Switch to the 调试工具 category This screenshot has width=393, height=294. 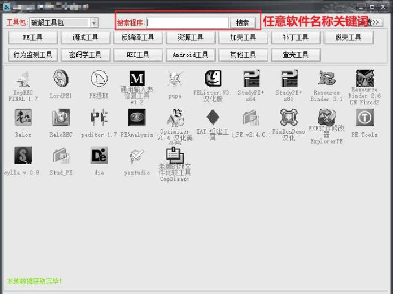(x=85, y=38)
